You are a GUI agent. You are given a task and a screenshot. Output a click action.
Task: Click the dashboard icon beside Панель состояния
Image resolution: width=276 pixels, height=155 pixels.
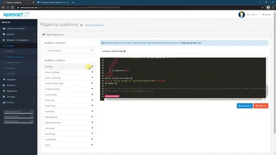[4, 28]
